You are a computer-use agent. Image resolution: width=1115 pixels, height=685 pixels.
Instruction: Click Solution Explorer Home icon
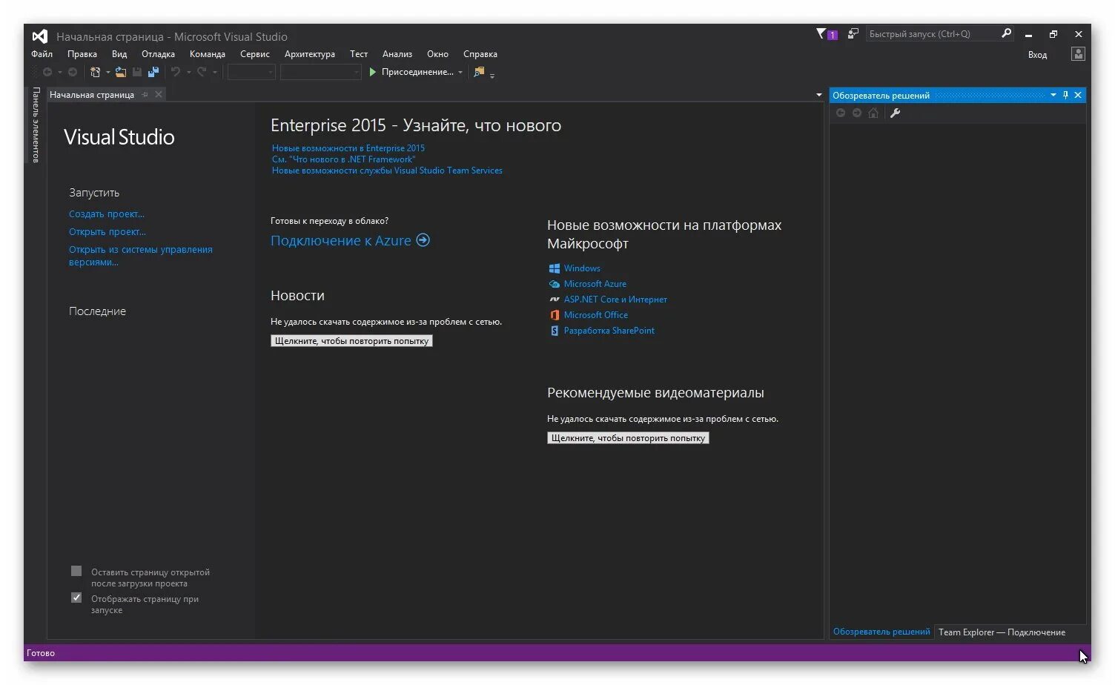[873, 113]
